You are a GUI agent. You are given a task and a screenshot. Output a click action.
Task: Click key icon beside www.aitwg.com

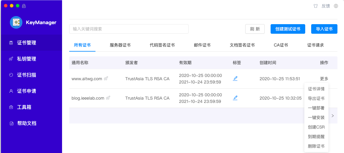(106, 79)
